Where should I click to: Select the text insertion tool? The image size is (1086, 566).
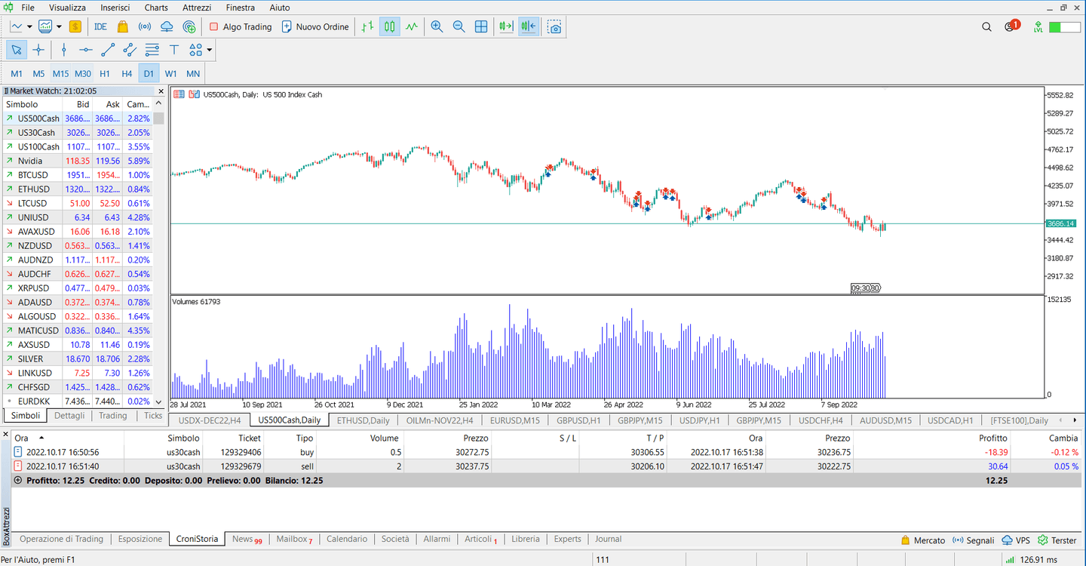pos(174,50)
